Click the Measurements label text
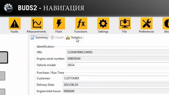The width and height of the screenshot is (169, 95). (36, 32)
